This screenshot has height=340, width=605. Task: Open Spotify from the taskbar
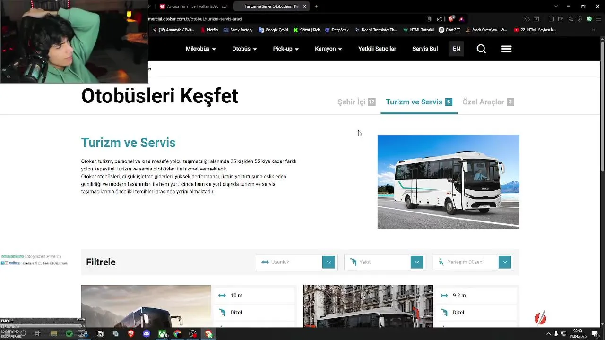click(x=69, y=334)
